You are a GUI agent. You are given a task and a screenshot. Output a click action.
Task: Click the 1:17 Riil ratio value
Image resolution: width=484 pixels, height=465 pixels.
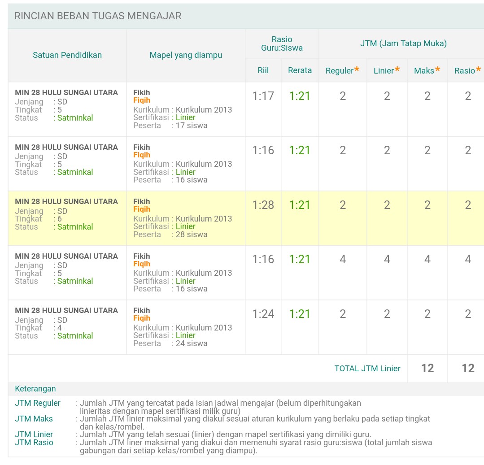coord(263,96)
